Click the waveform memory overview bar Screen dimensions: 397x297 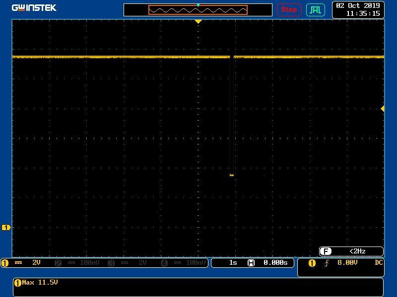(x=198, y=10)
